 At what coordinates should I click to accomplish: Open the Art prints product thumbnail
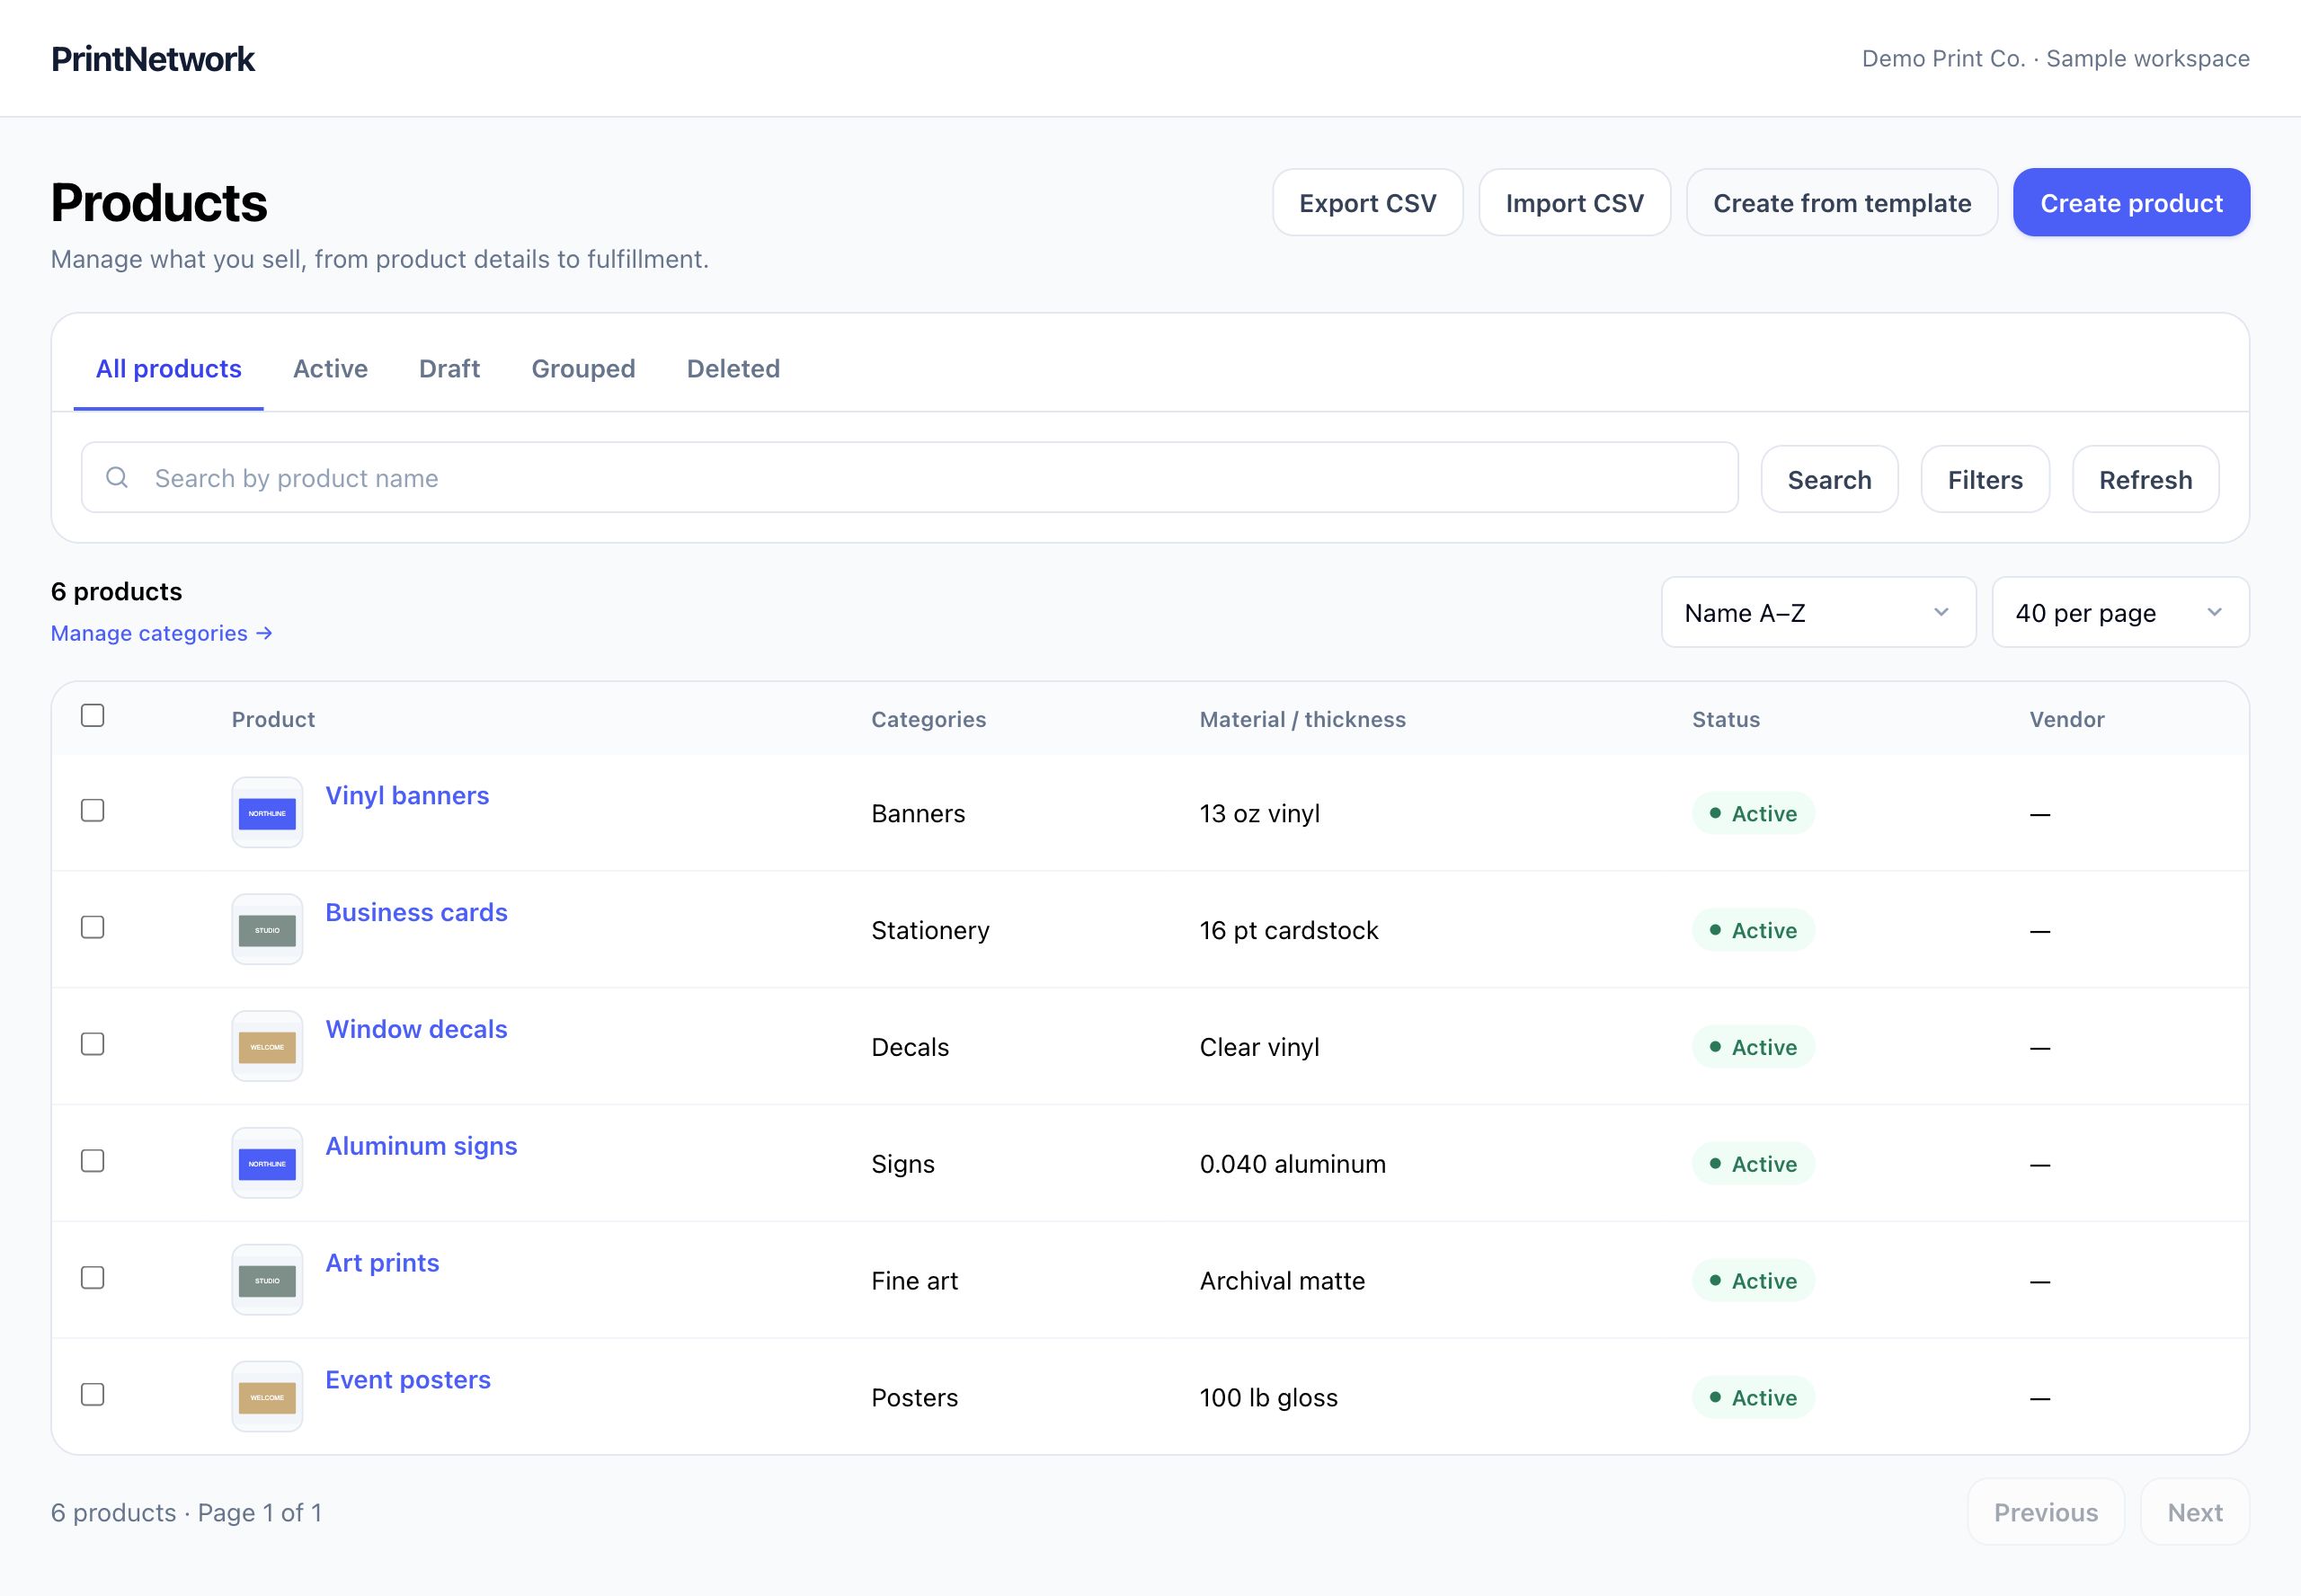point(267,1281)
